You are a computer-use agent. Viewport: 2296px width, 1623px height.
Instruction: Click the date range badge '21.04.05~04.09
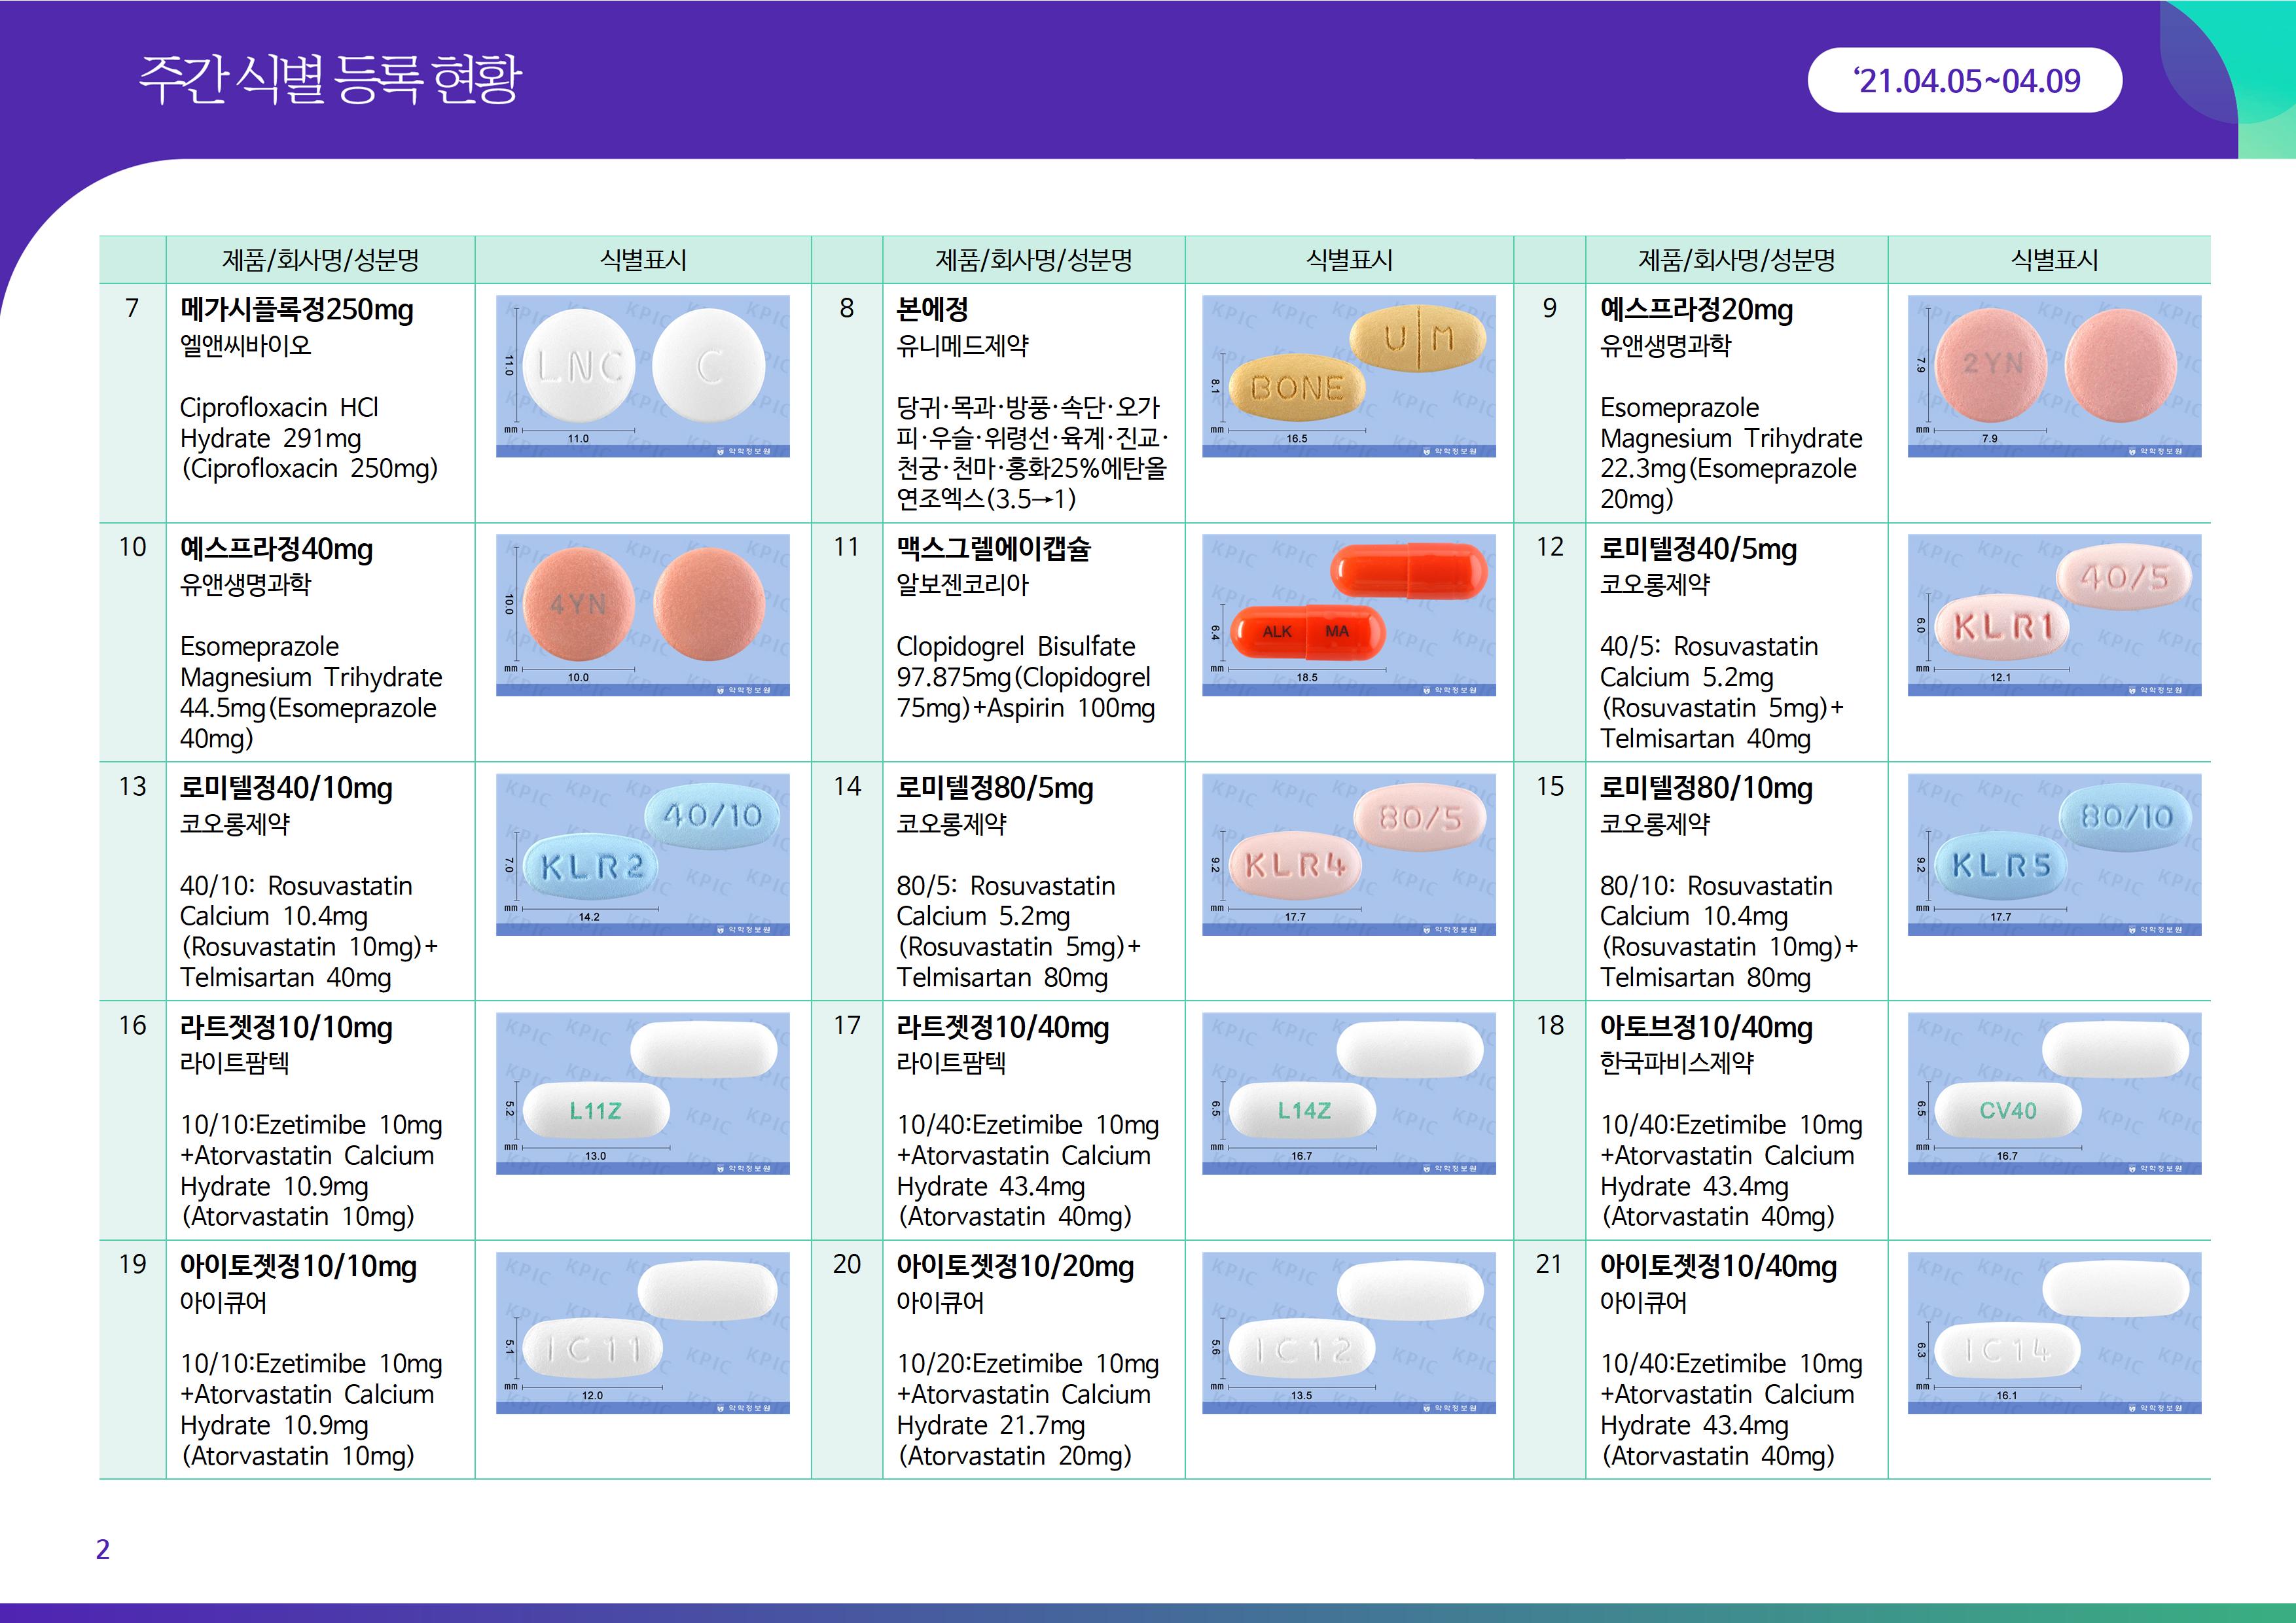point(1964,81)
